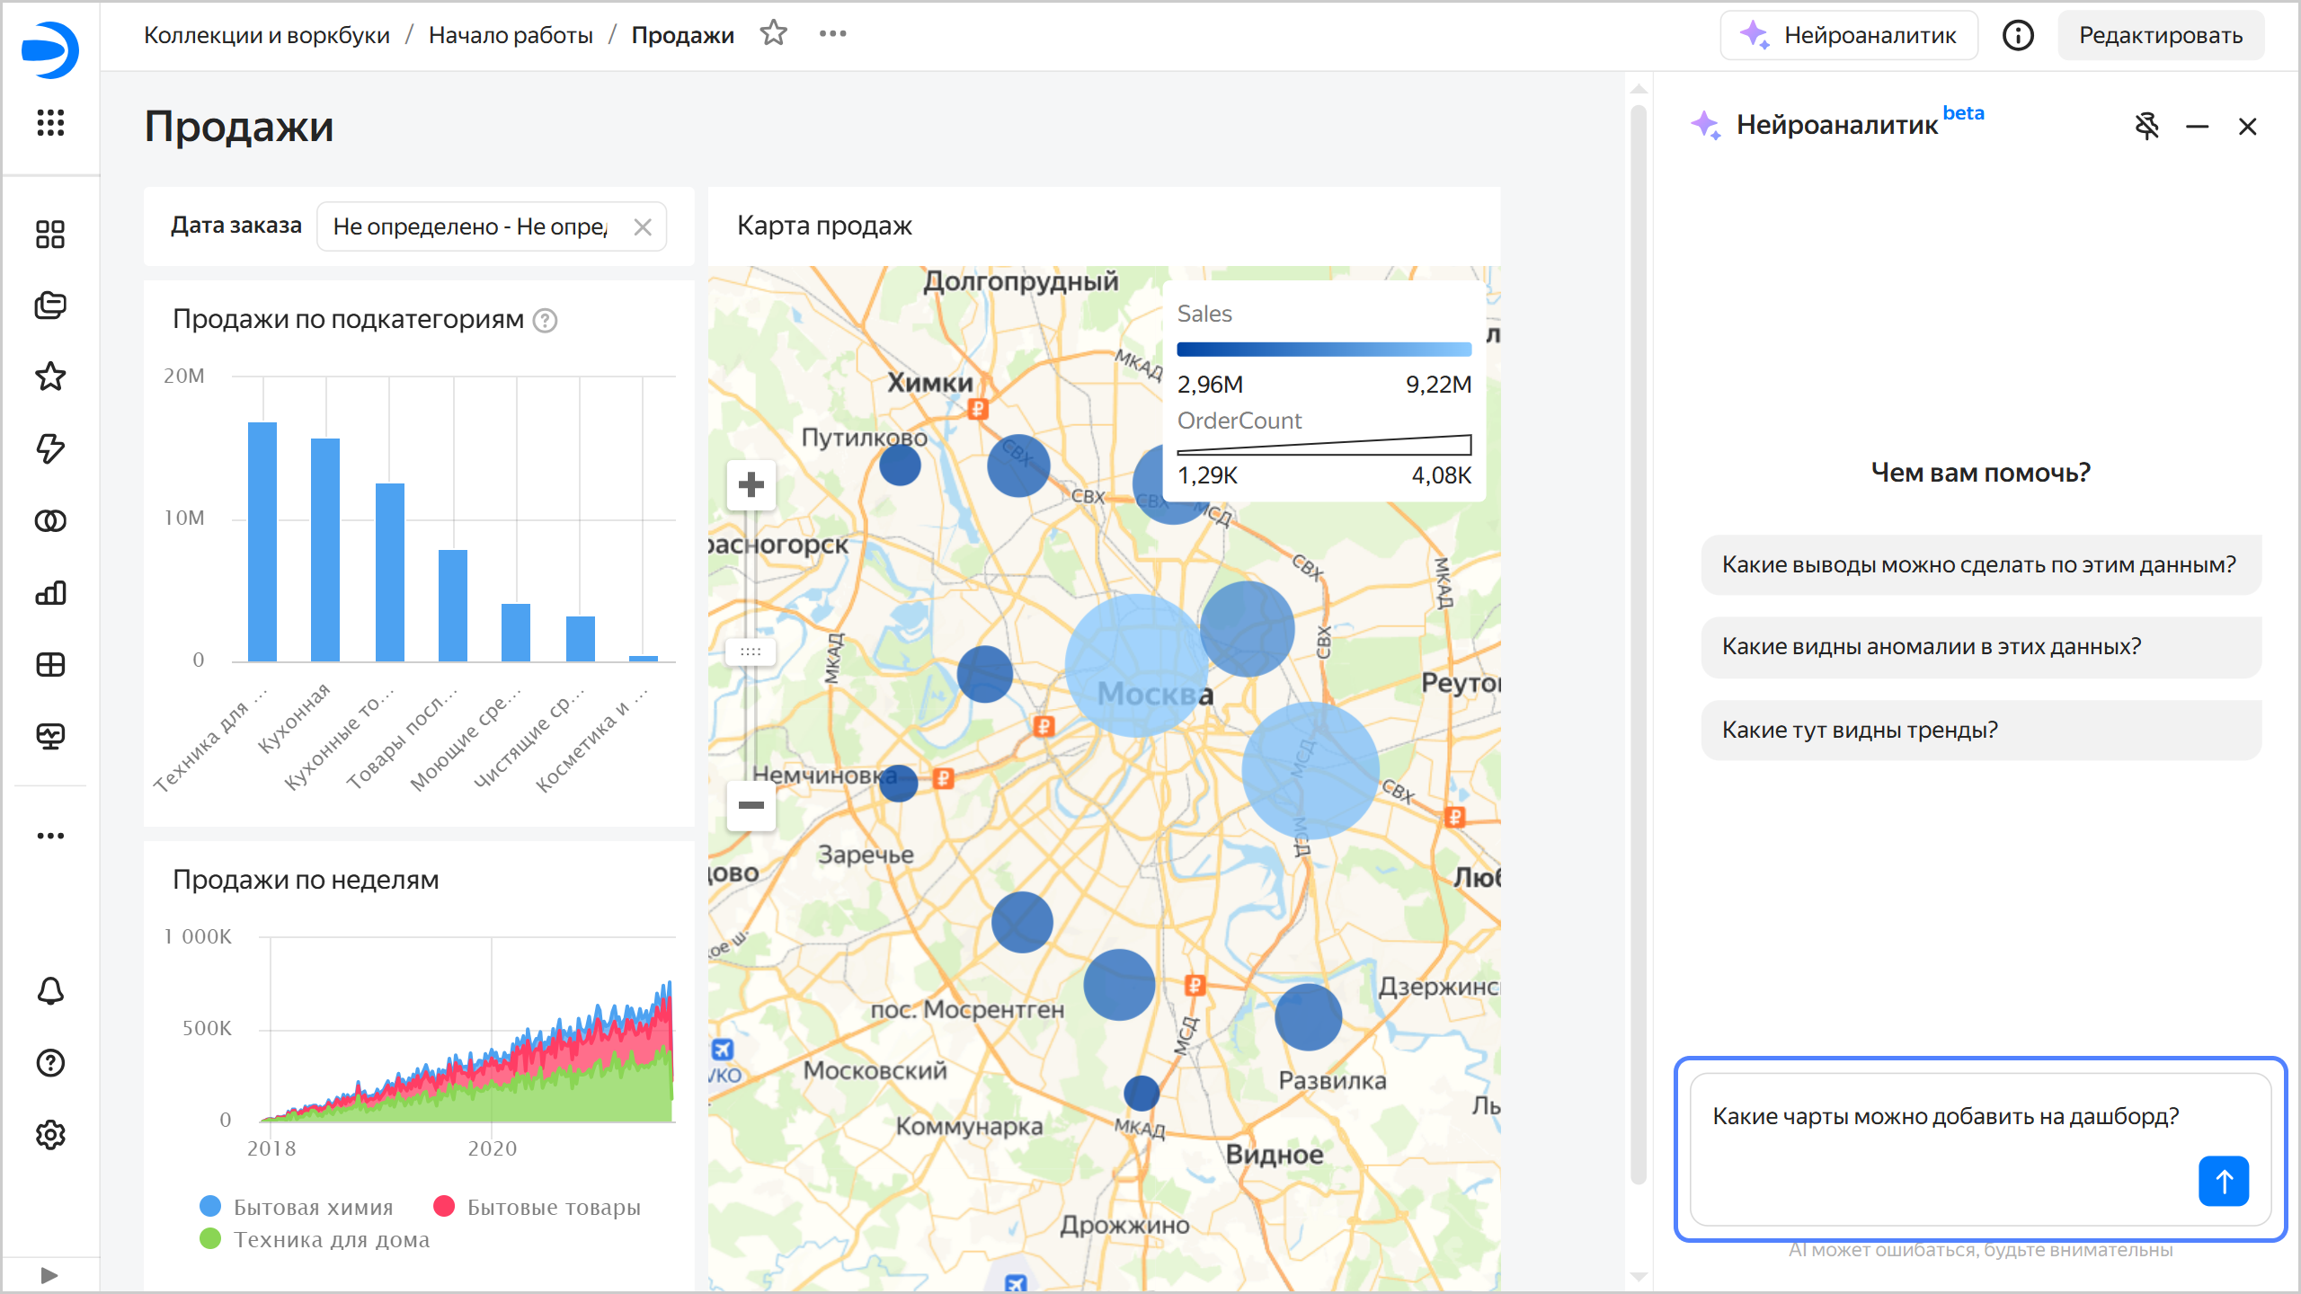Clear the Дата заказа filter value
The image size is (2301, 1294).
(x=643, y=226)
